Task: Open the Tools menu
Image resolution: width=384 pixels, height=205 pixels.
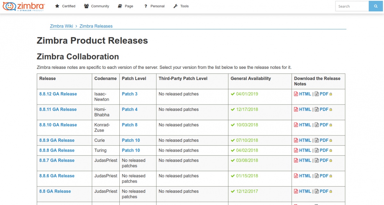Action: coord(181,6)
